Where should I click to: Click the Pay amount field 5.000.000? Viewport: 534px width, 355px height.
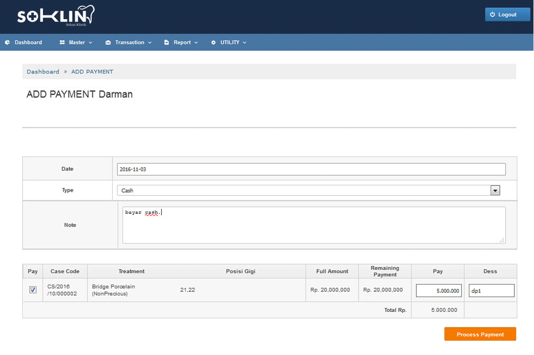[439, 291]
